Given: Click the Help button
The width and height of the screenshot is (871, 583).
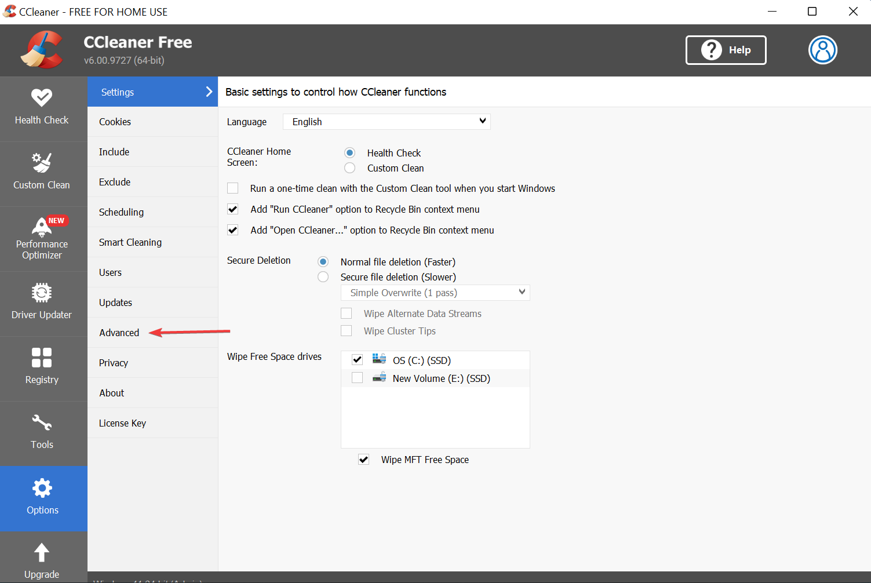Looking at the screenshot, I should pos(726,50).
